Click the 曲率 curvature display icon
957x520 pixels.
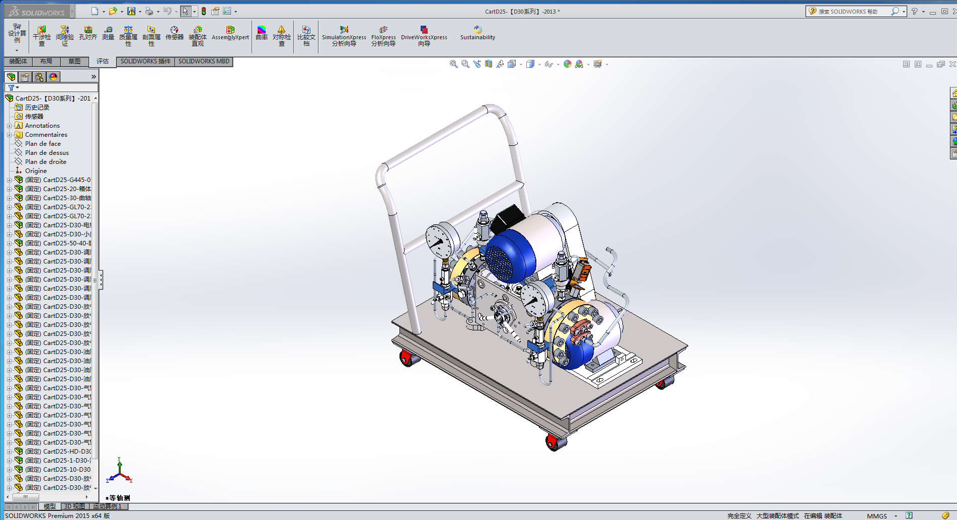tap(262, 33)
